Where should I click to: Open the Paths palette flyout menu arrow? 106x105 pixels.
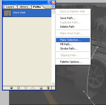coord(53,7)
